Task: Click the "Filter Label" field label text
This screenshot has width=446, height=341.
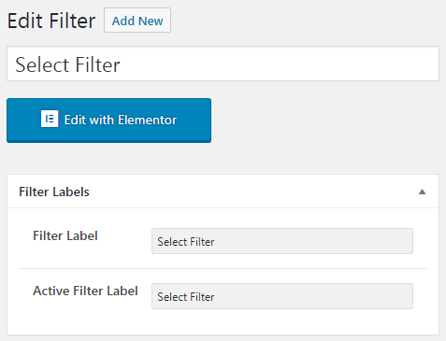Action: (65, 235)
